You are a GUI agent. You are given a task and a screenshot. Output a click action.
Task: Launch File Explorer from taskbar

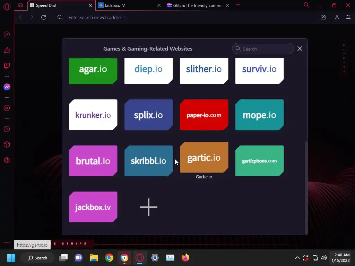(94, 258)
